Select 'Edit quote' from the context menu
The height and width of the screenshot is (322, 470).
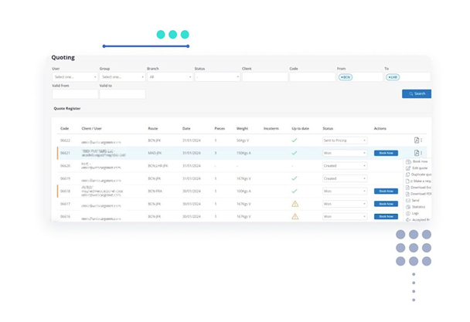click(416, 168)
